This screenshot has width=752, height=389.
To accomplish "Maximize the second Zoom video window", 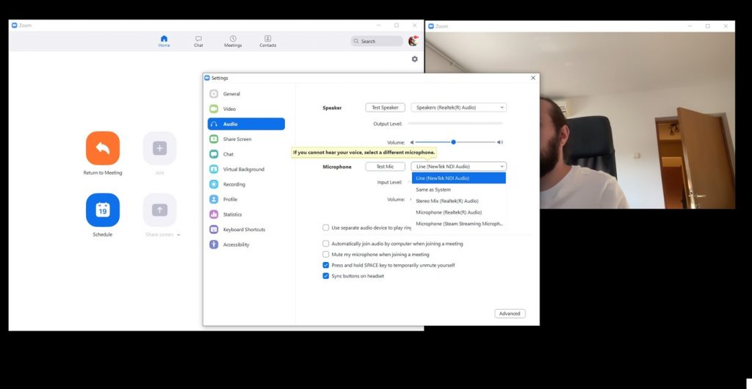I will coord(707,26).
